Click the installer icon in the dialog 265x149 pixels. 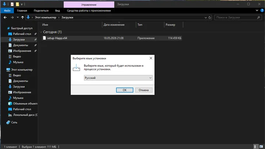click(77, 67)
